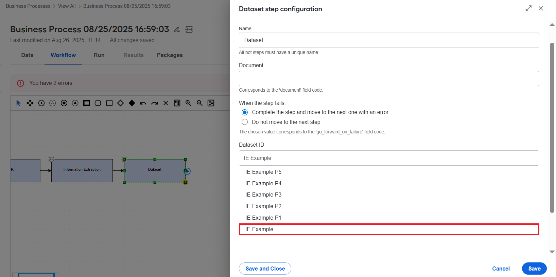Click the error alert icon in the banner

20,83
